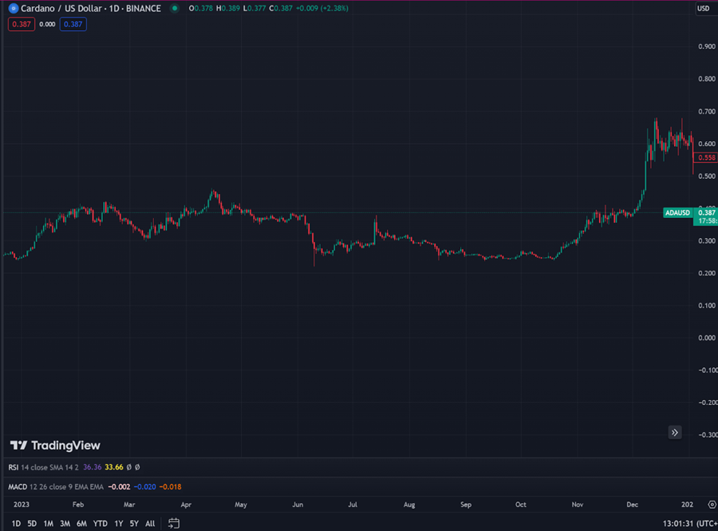Viewport: 718px width, 531px height.
Task: Choose the All time range
Action: (x=150, y=523)
